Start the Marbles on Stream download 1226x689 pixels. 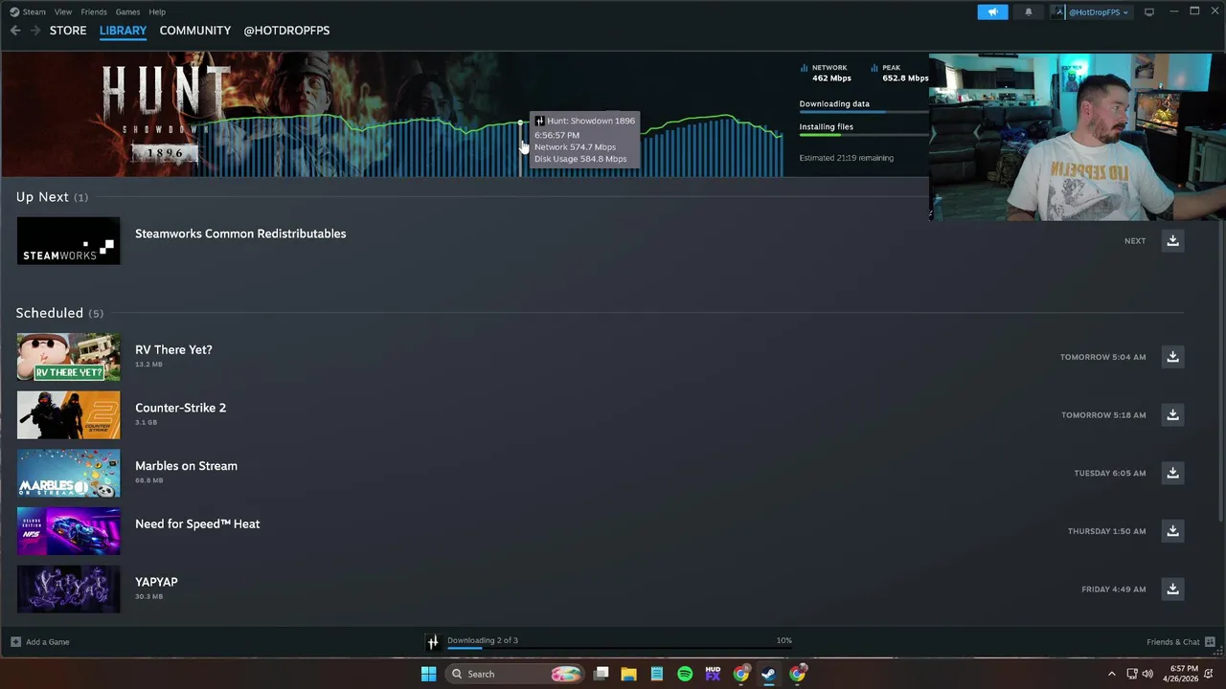pos(1172,473)
